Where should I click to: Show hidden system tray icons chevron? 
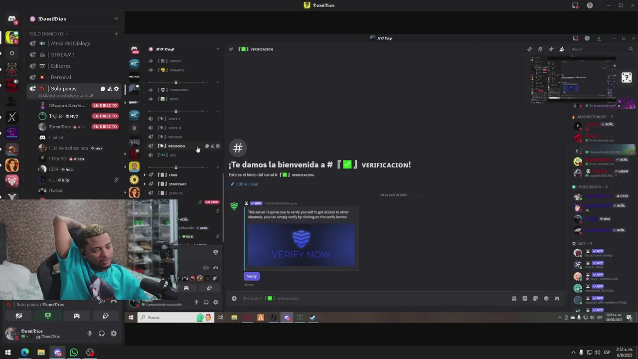[x=573, y=353]
